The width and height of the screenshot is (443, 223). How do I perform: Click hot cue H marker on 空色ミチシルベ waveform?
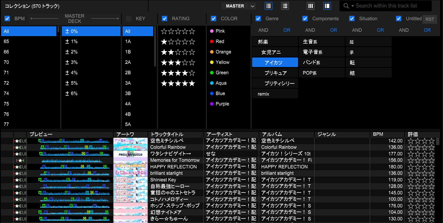click(x=101, y=140)
